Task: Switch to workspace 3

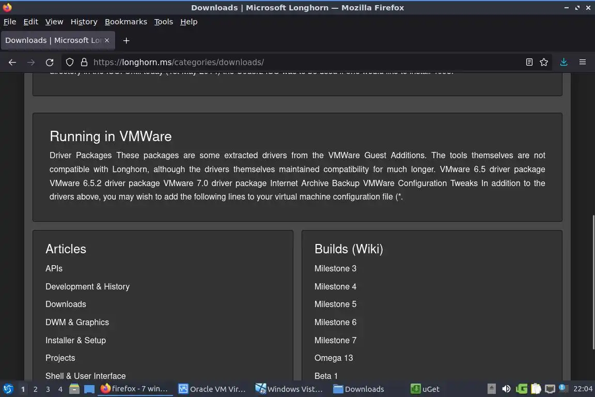Action: [x=48, y=389]
